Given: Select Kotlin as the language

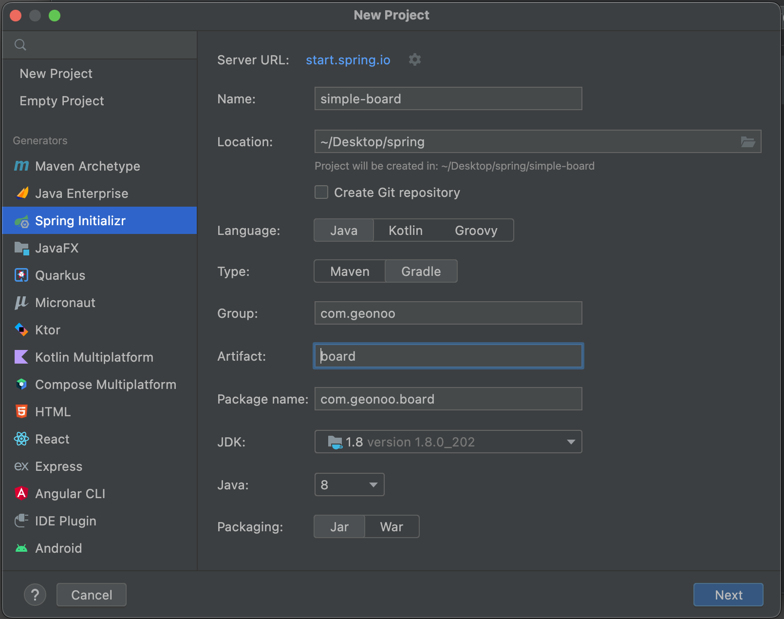Looking at the screenshot, I should [x=406, y=230].
